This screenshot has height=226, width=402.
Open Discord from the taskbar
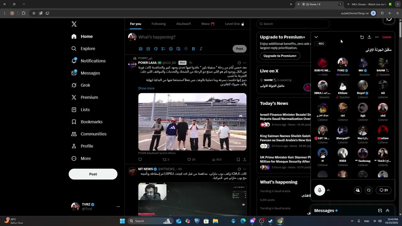pos(252,221)
